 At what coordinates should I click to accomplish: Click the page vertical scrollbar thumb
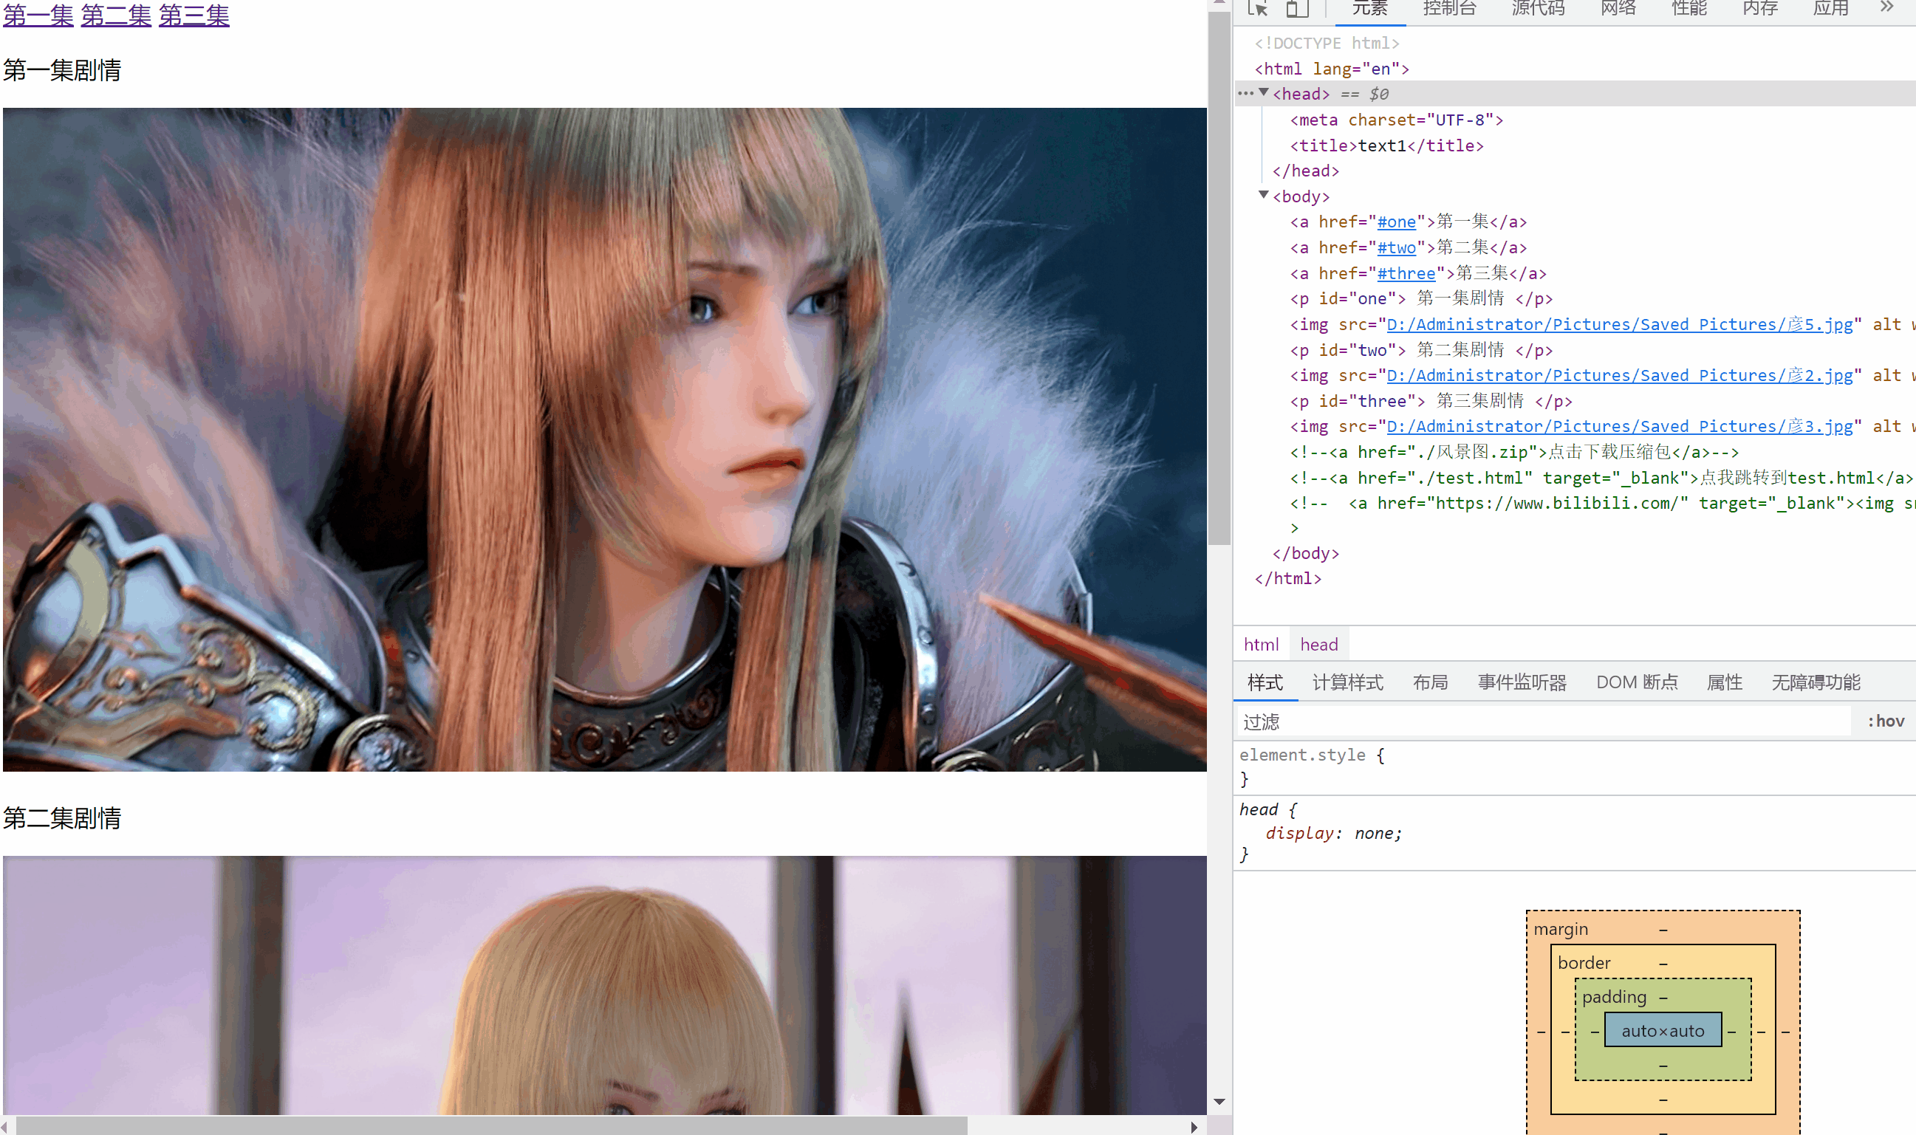point(1219,277)
